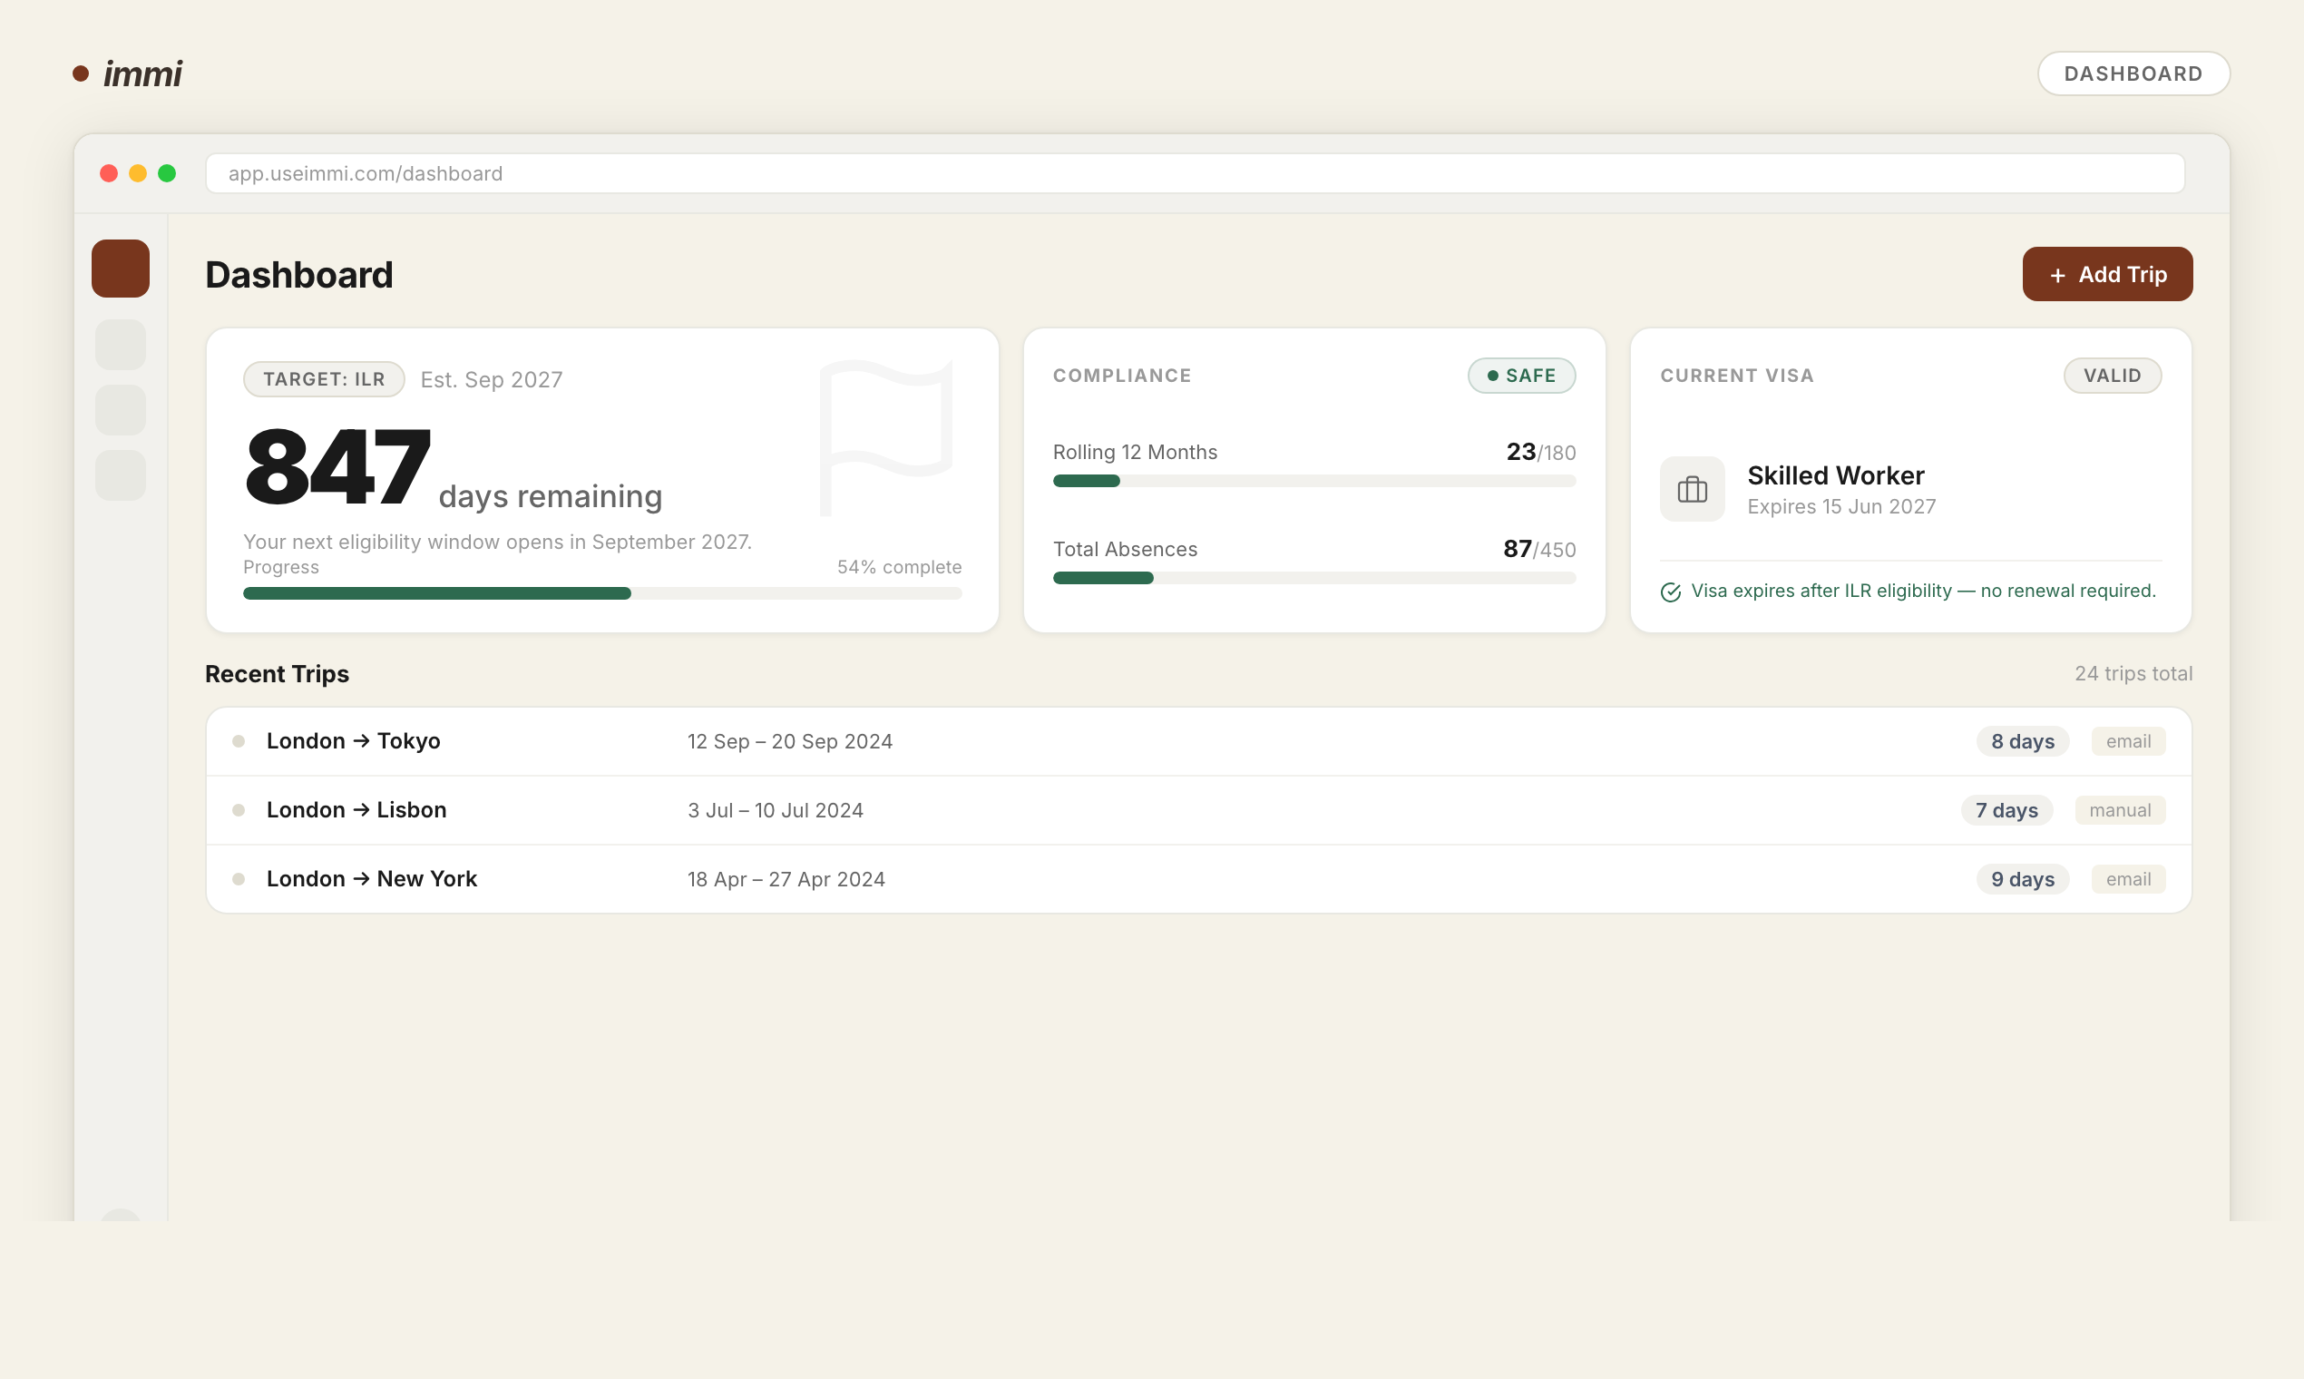The width and height of the screenshot is (2304, 1379).
Task: Toggle the SAFE compliance status pill
Action: (1521, 376)
